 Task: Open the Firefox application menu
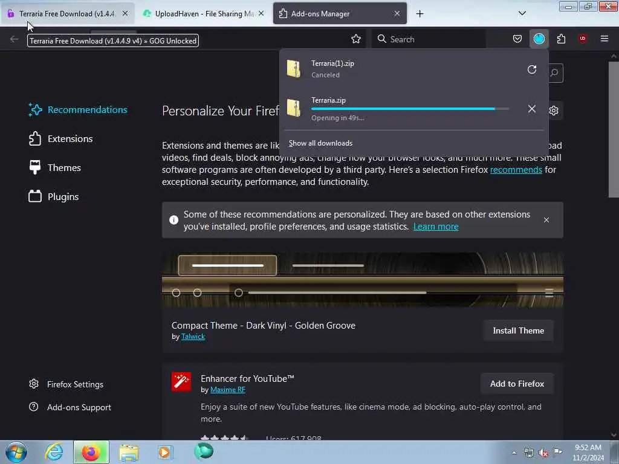(x=604, y=39)
